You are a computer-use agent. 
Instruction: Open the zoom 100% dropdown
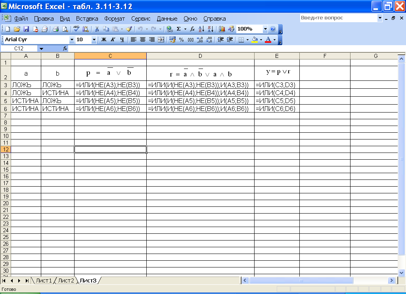click(265, 29)
